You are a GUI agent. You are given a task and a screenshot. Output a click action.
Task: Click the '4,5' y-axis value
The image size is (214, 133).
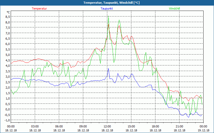(x=8, y=60)
